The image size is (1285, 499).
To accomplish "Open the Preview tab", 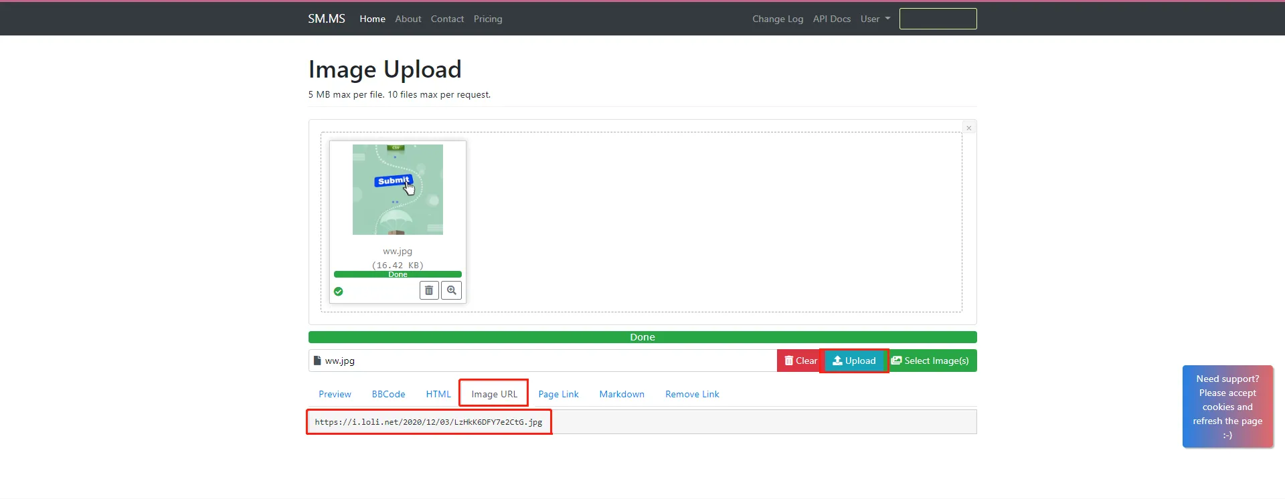I will 335,394.
